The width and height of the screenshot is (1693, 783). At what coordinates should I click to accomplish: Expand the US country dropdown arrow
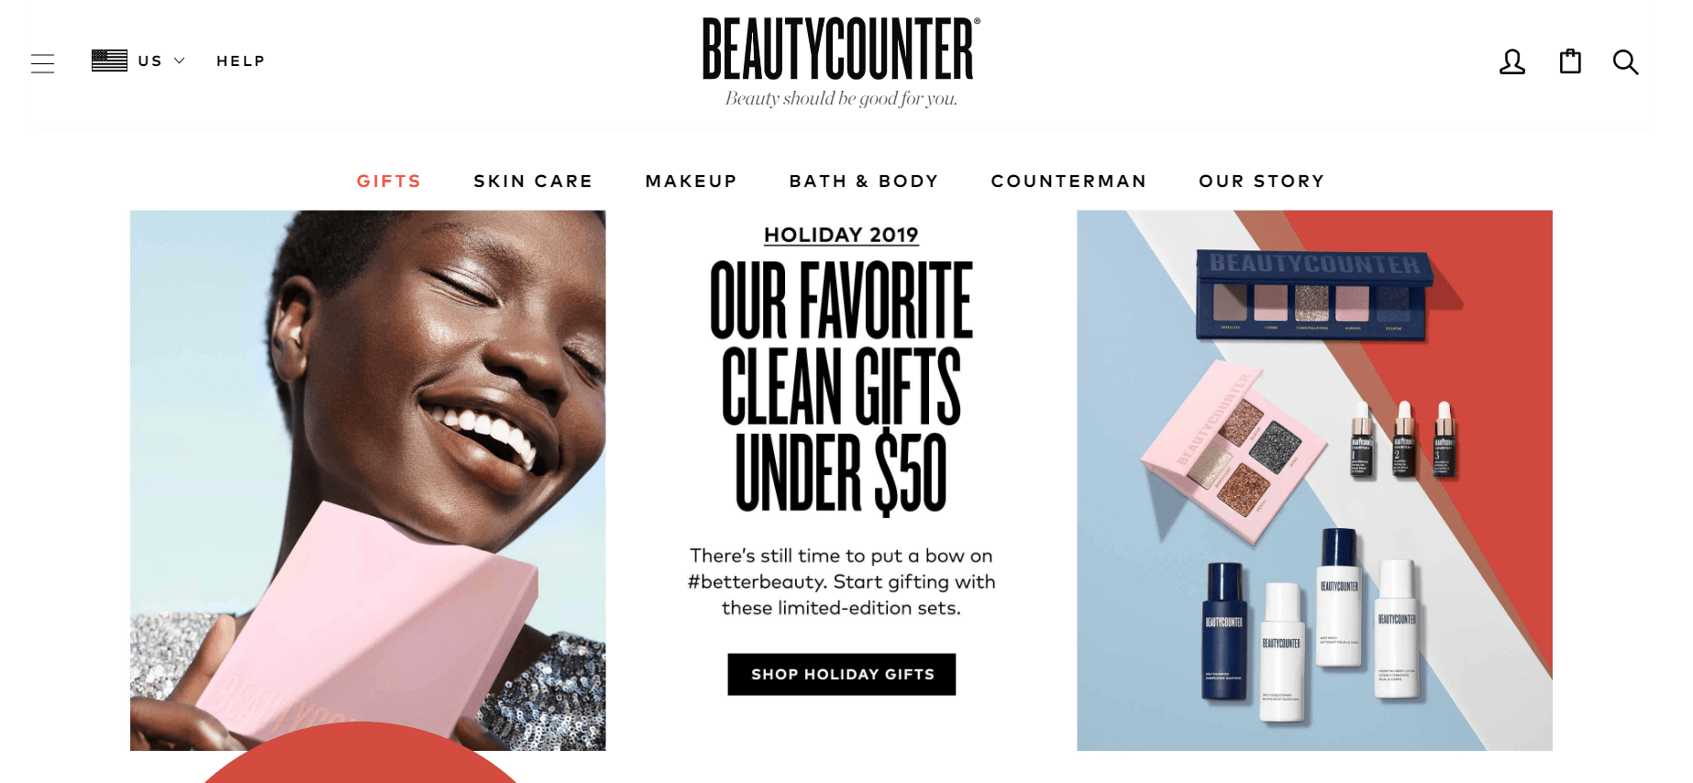[180, 61]
